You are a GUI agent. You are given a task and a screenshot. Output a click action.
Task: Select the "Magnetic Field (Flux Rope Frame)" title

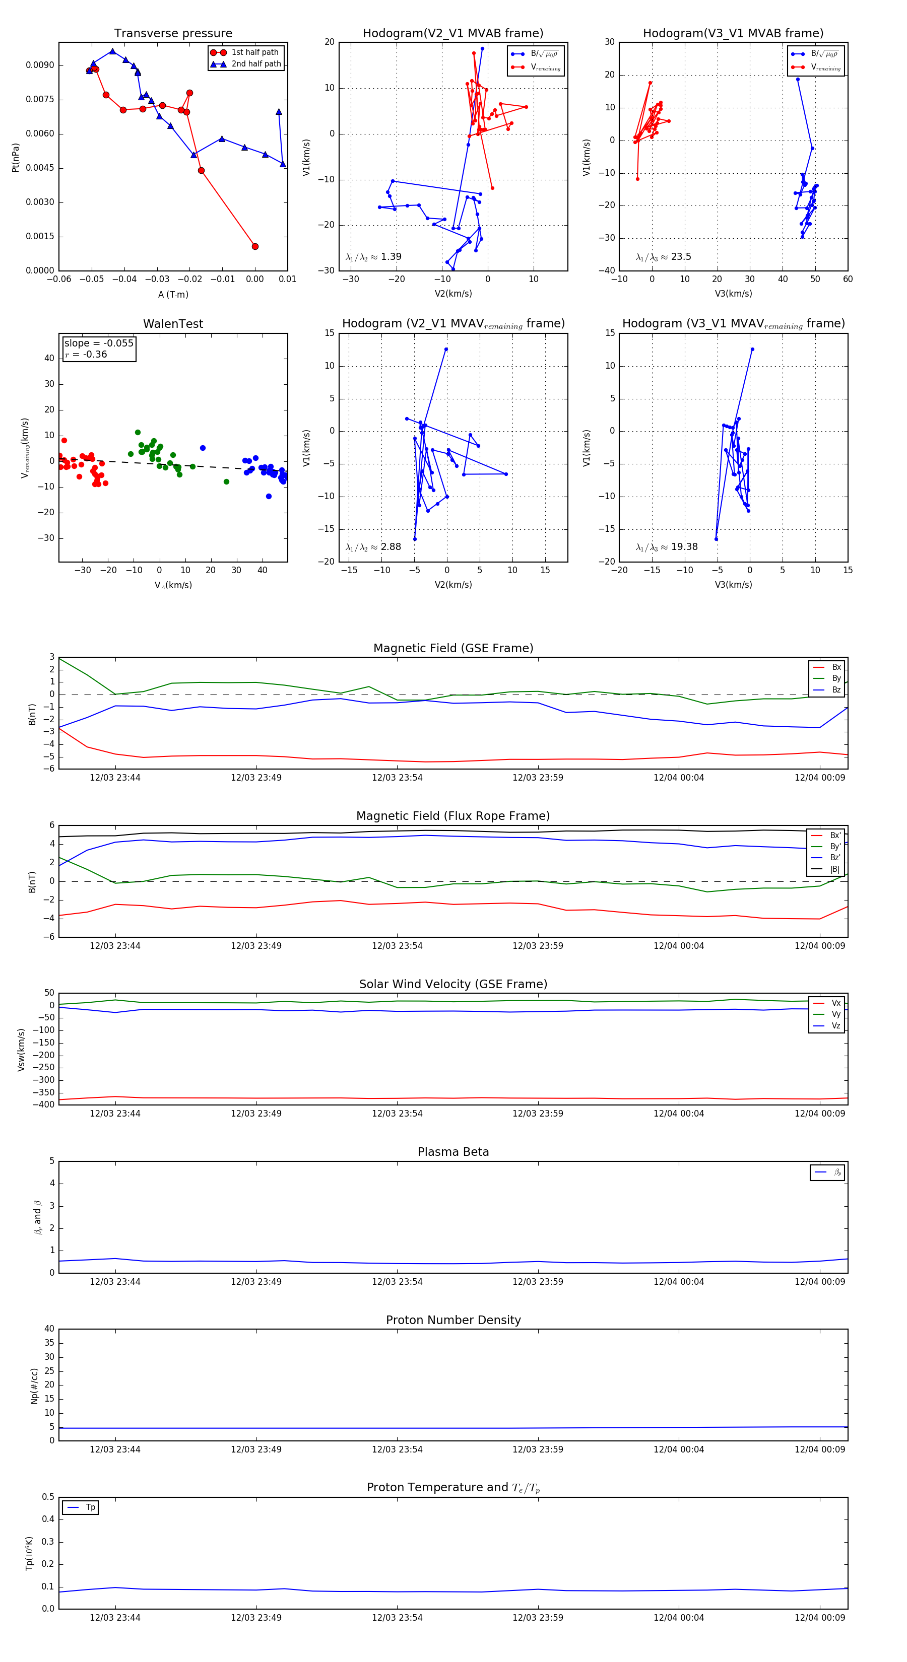point(453,816)
